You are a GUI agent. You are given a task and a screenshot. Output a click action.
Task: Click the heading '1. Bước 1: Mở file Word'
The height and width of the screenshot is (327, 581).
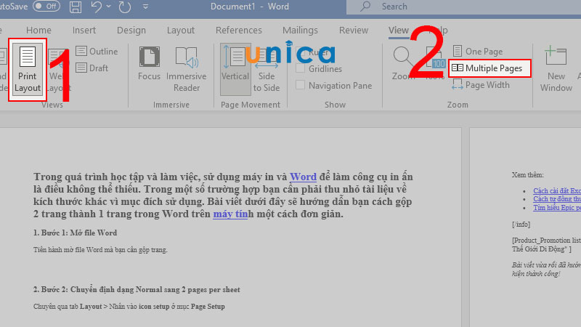pyautogui.click(x=76, y=233)
